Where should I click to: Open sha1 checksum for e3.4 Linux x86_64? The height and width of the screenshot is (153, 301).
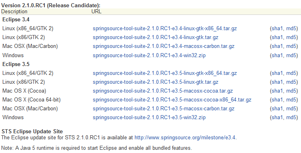[277, 29]
